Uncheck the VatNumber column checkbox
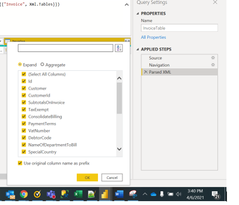The image size is (239, 205). click(x=24, y=131)
